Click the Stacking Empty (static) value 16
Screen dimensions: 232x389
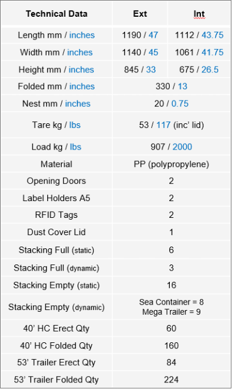point(171,285)
